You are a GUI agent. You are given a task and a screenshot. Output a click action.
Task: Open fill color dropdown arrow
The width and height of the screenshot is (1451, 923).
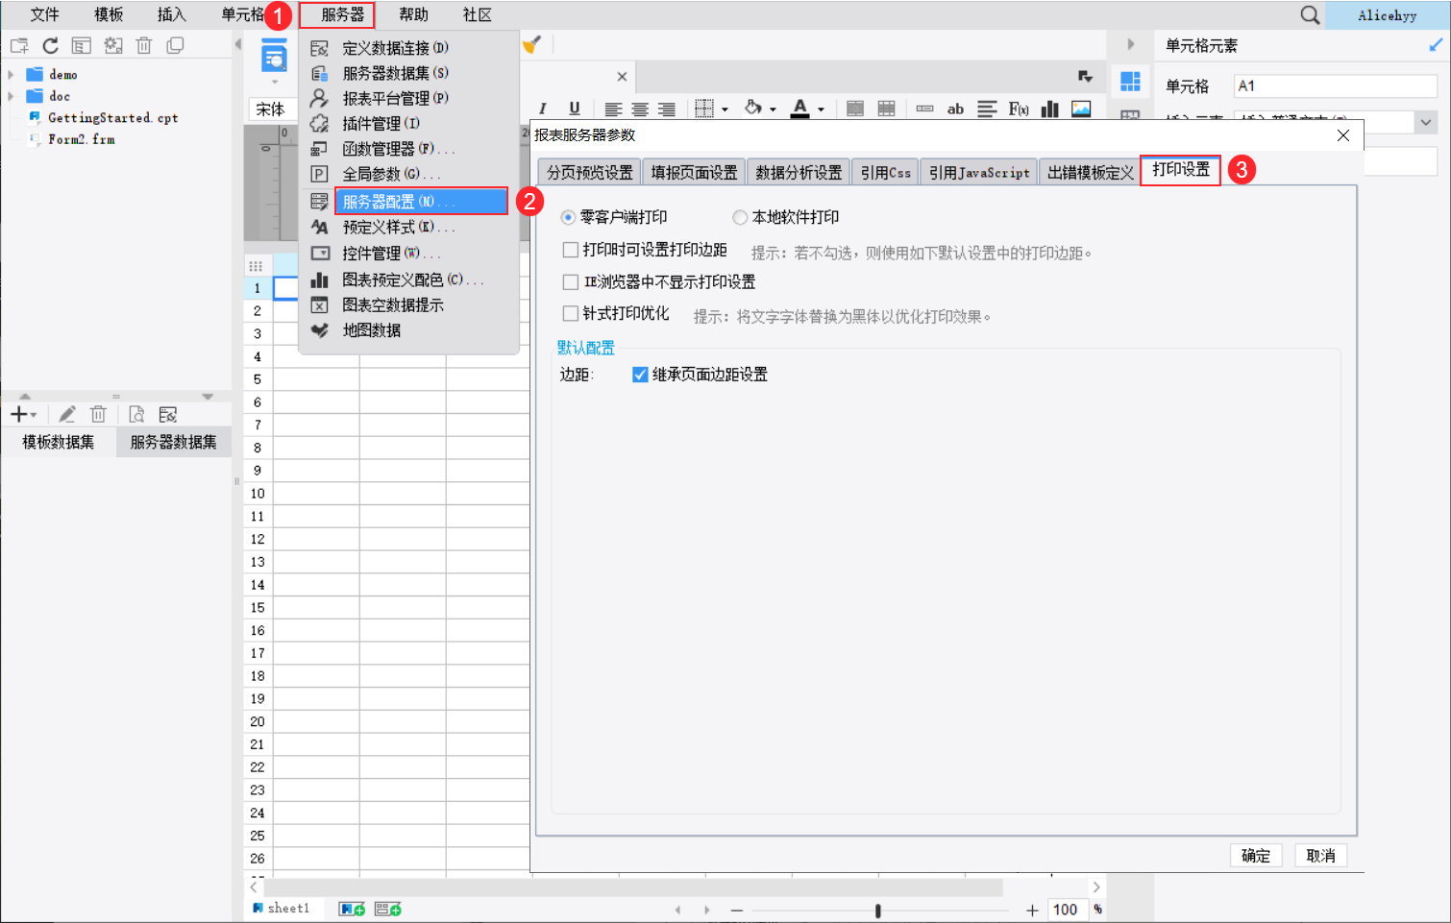(773, 109)
